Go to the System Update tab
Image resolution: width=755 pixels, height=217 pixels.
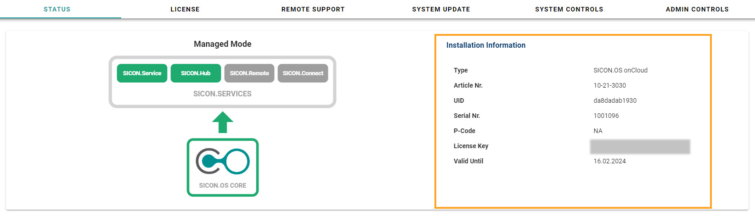coord(441,9)
